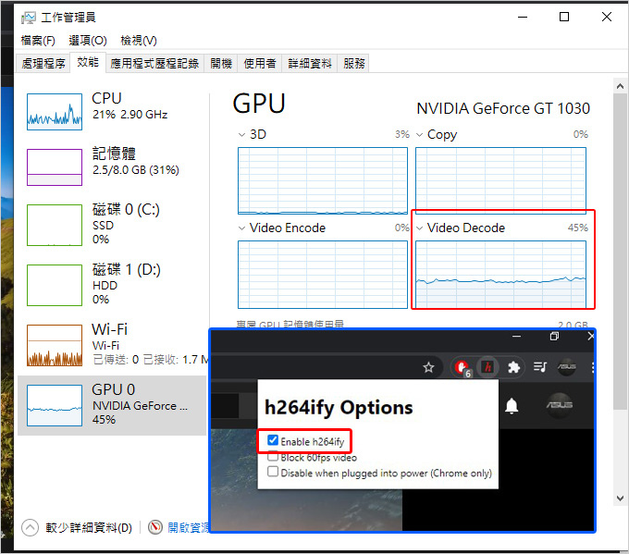The height and width of the screenshot is (554, 629).
Task: Select the 磁碟 1 (D:) HDD thumbnail
Action: [x=55, y=285]
